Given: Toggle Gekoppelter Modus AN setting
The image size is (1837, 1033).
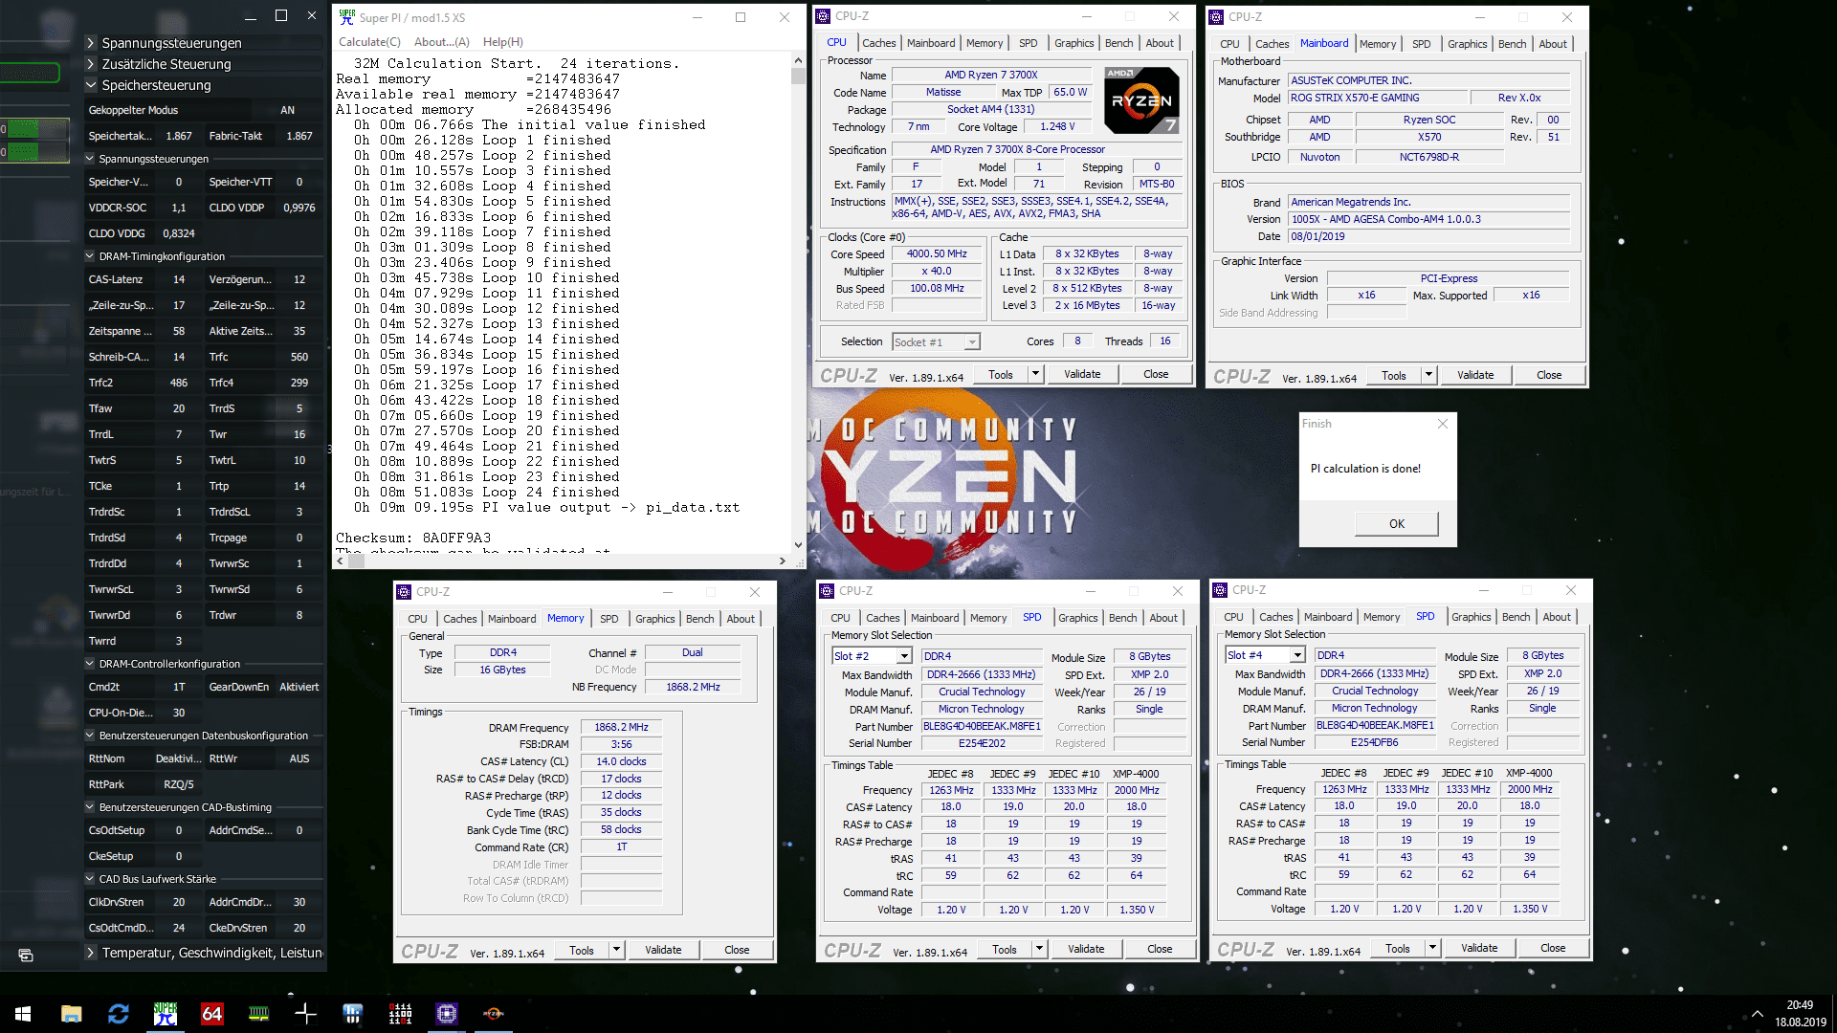Looking at the screenshot, I should (287, 110).
